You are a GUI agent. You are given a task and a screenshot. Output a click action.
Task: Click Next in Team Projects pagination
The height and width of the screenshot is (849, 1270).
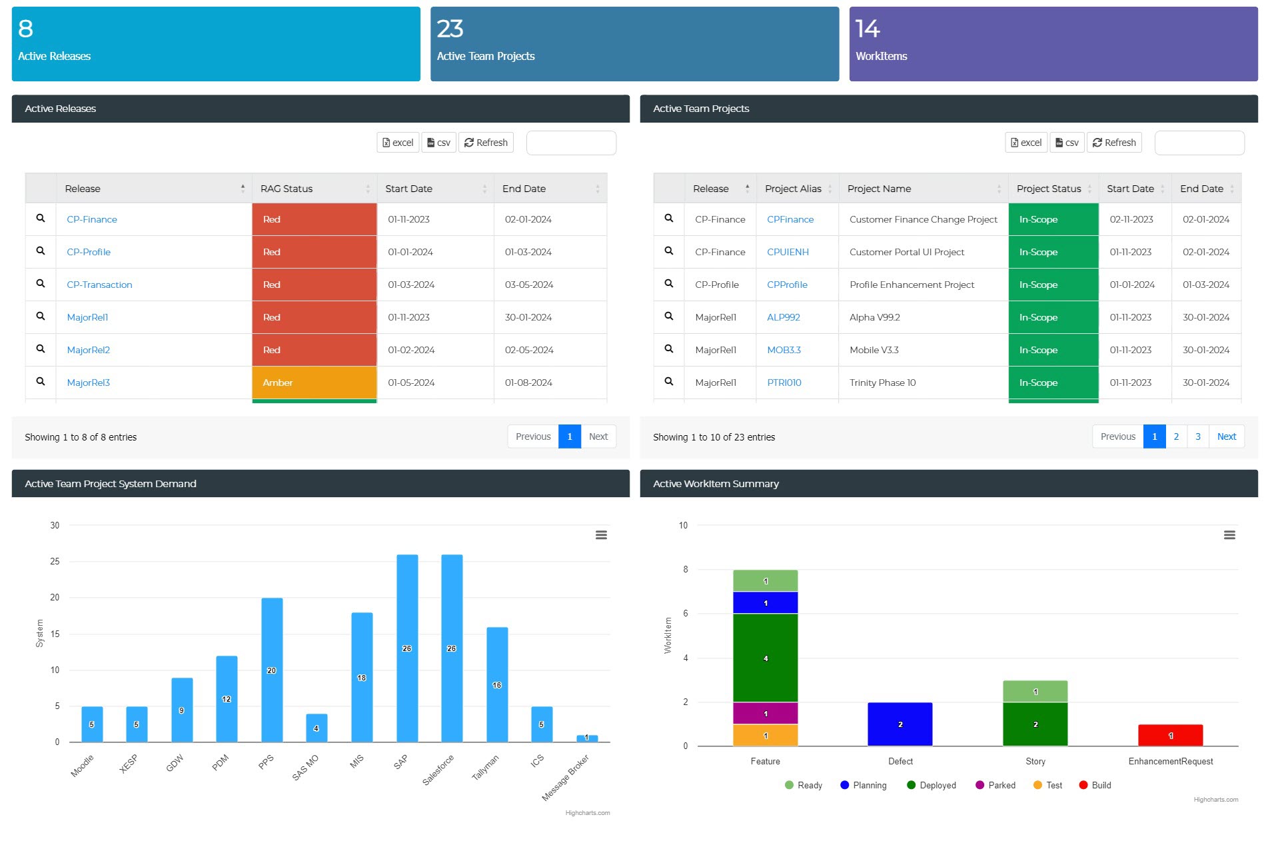pyautogui.click(x=1226, y=436)
